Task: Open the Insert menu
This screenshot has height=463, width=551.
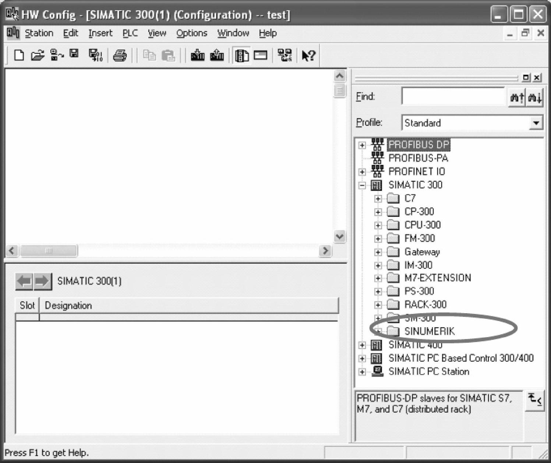Action: [x=100, y=33]
